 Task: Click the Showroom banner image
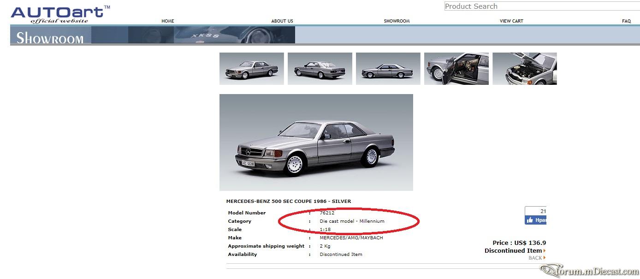coord(153,35)
